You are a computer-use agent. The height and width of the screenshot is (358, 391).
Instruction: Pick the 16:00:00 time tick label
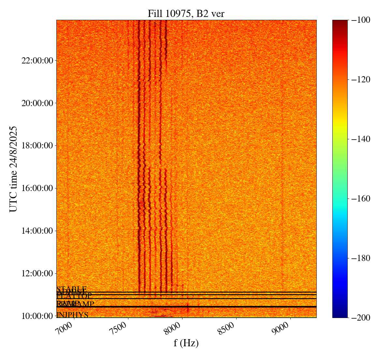point(37,188)
